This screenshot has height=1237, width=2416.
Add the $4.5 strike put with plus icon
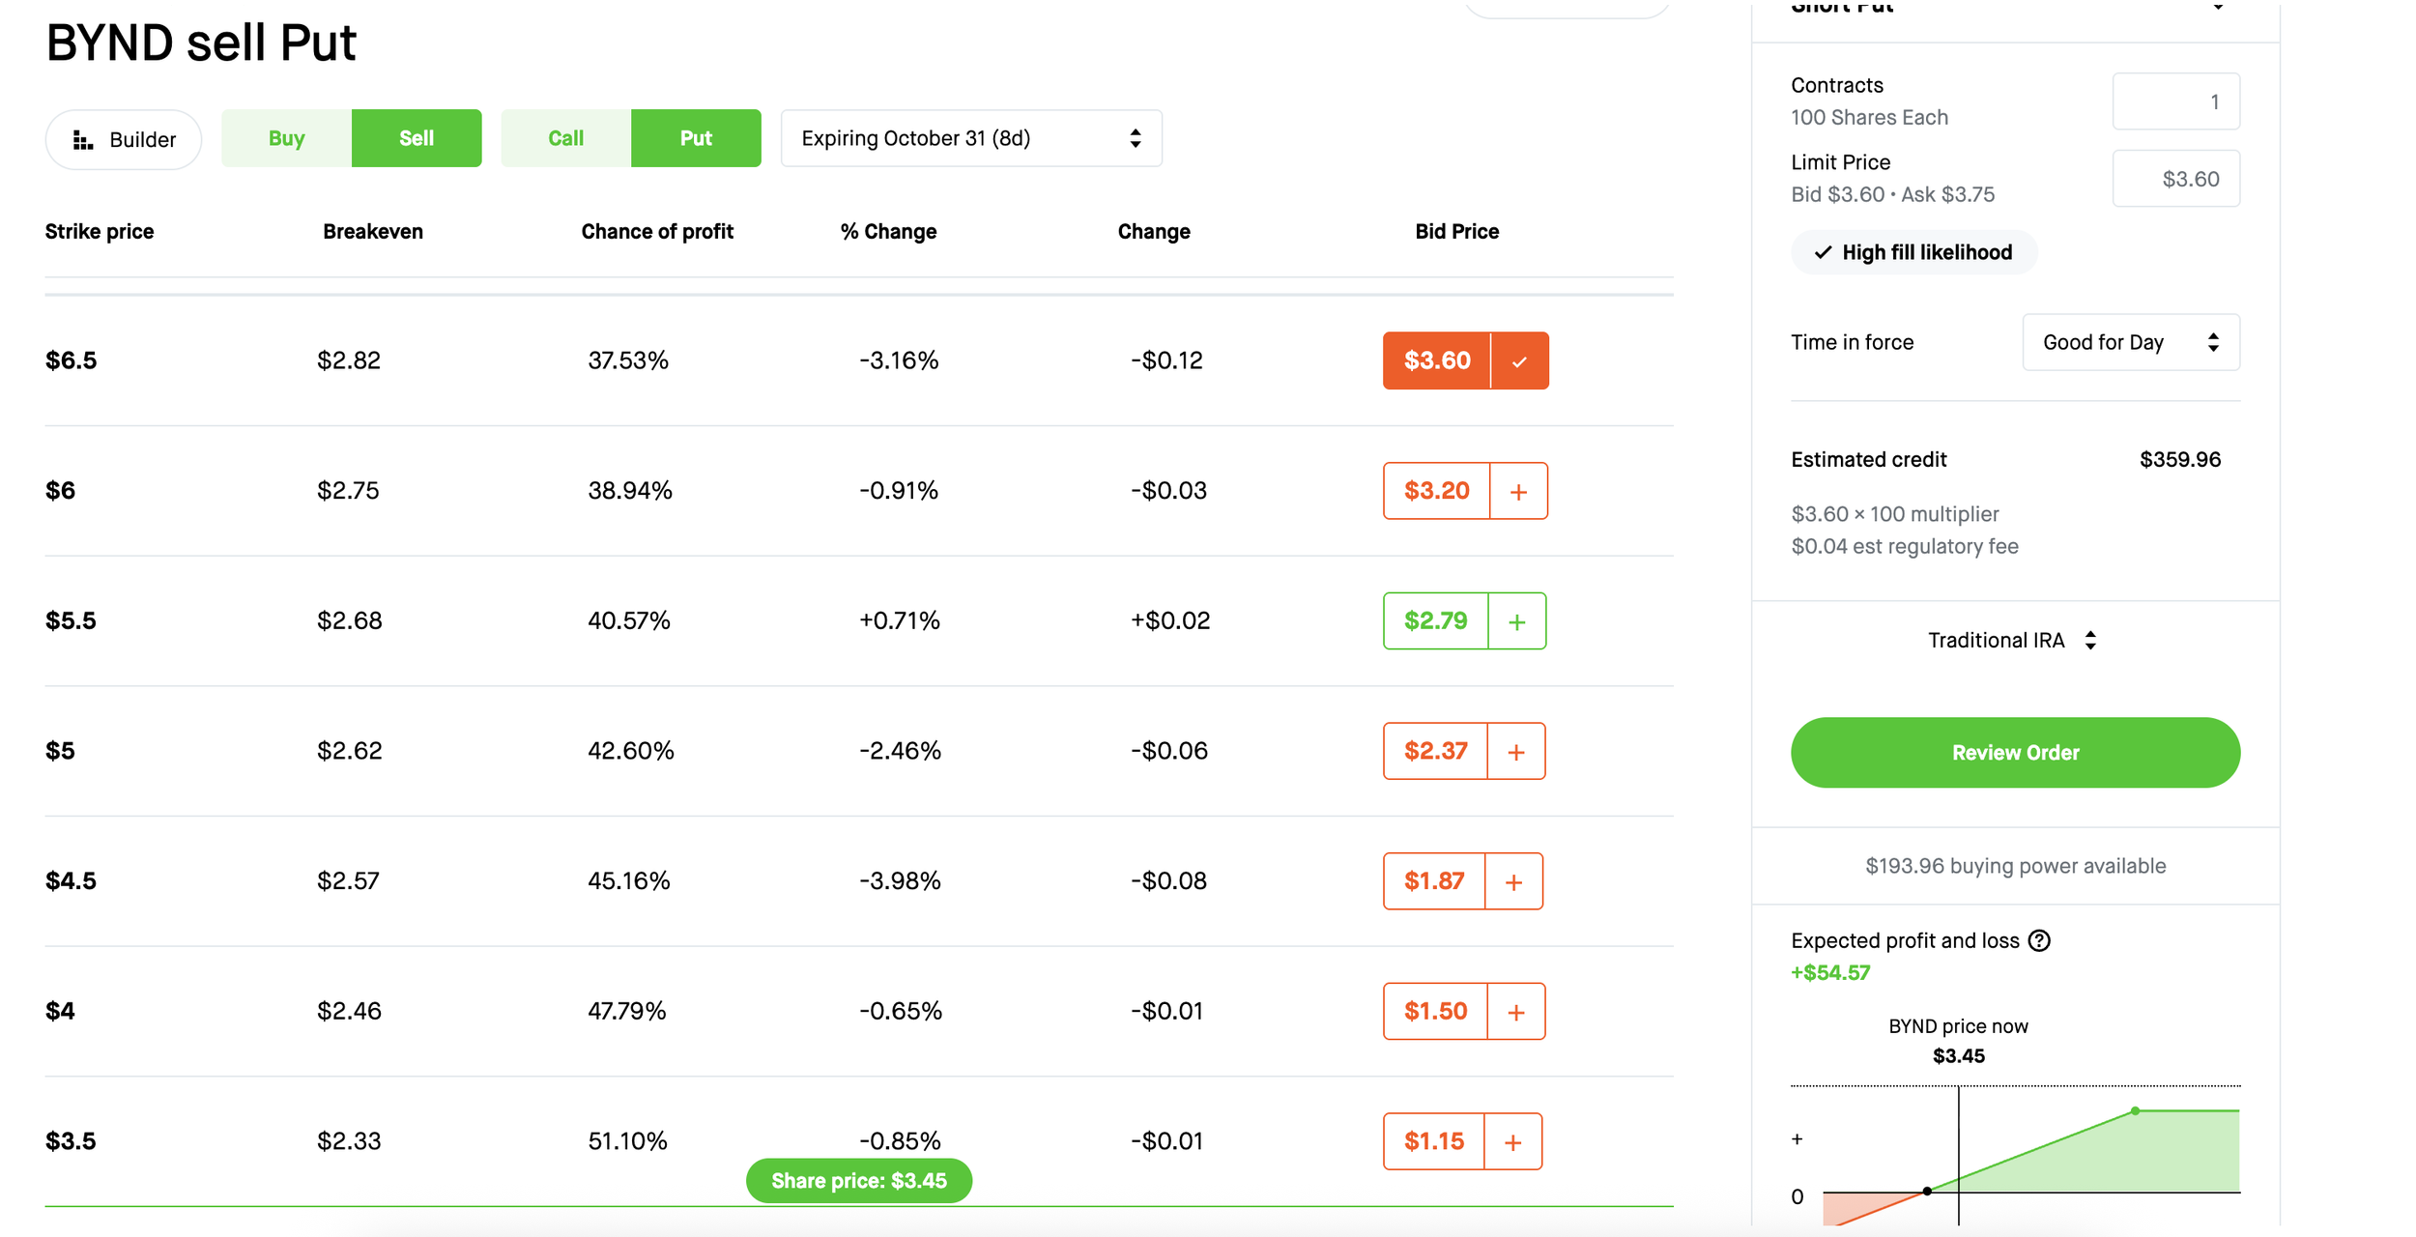[1514, 881]
